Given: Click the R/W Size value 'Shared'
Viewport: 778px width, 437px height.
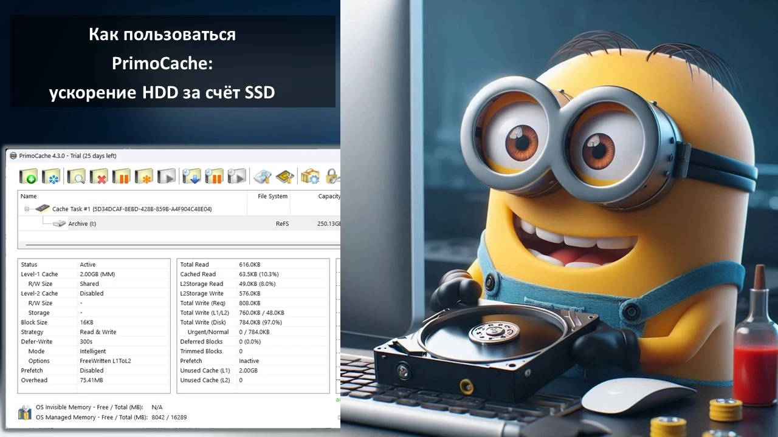Looking at the screenshot, I should pos(89,284).
